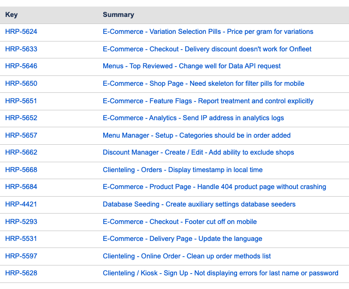Select the HRP-5646 key link
This screenshot has width=349, height=289.
pyautogui.click(x=21, y=66)
